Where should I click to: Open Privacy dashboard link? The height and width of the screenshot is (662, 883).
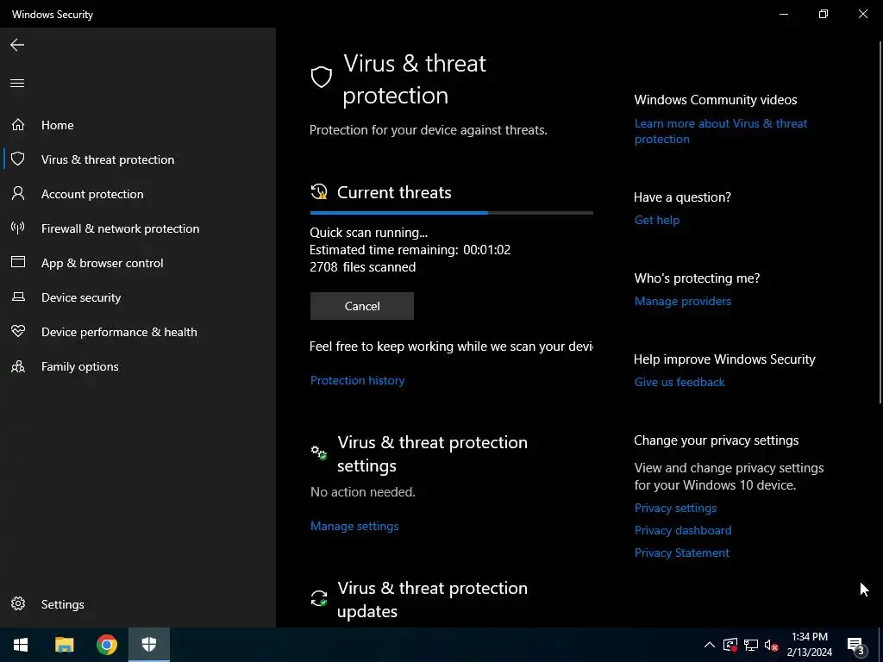point(683,530)
